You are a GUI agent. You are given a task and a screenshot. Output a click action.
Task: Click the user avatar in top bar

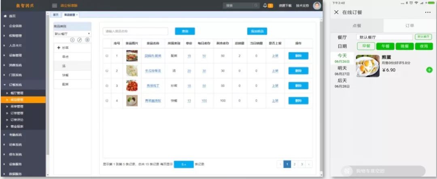coord(317,6)
